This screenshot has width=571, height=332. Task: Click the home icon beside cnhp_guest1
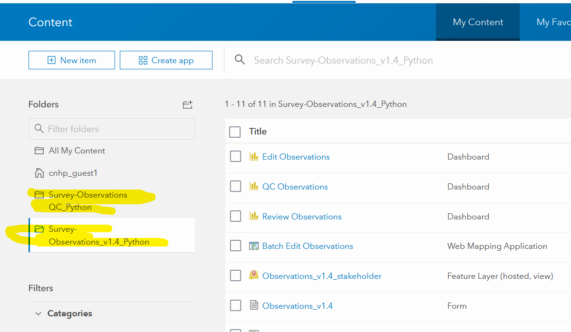(x=39, y=173)
